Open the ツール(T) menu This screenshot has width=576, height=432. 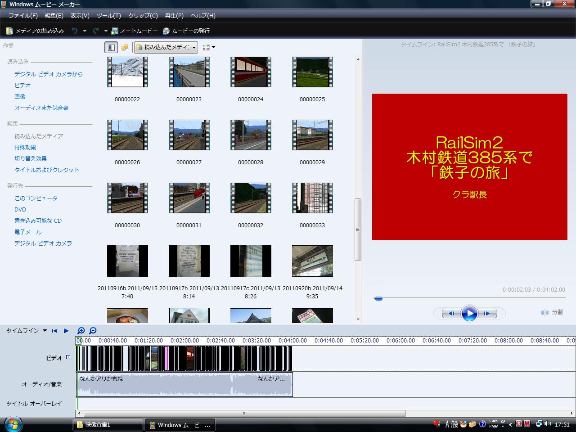(x=108, y=15)
